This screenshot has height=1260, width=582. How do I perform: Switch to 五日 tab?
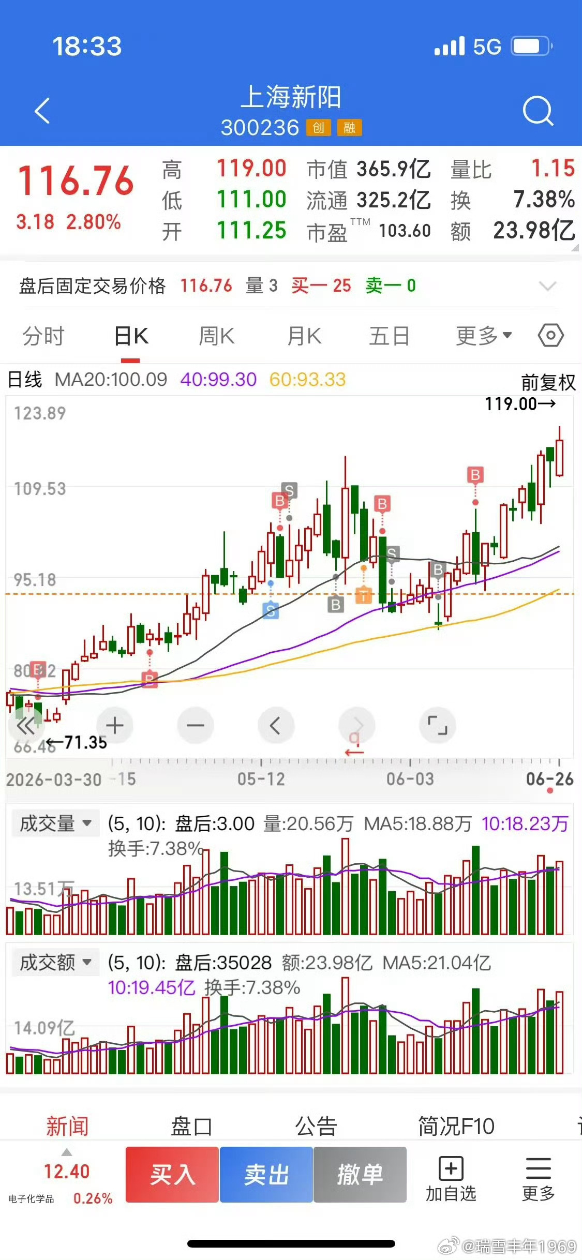click(x=389, y=336)
